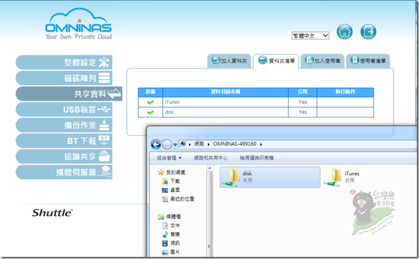Open the 整體設定 menu item
The width and height of the screenshot is (419, 259).
pos(64,62)
